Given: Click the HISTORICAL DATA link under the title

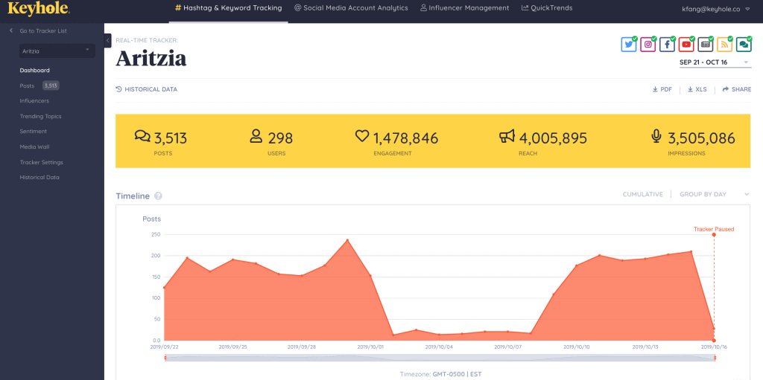Looking at the screenshot, I should tap(147, 89).
